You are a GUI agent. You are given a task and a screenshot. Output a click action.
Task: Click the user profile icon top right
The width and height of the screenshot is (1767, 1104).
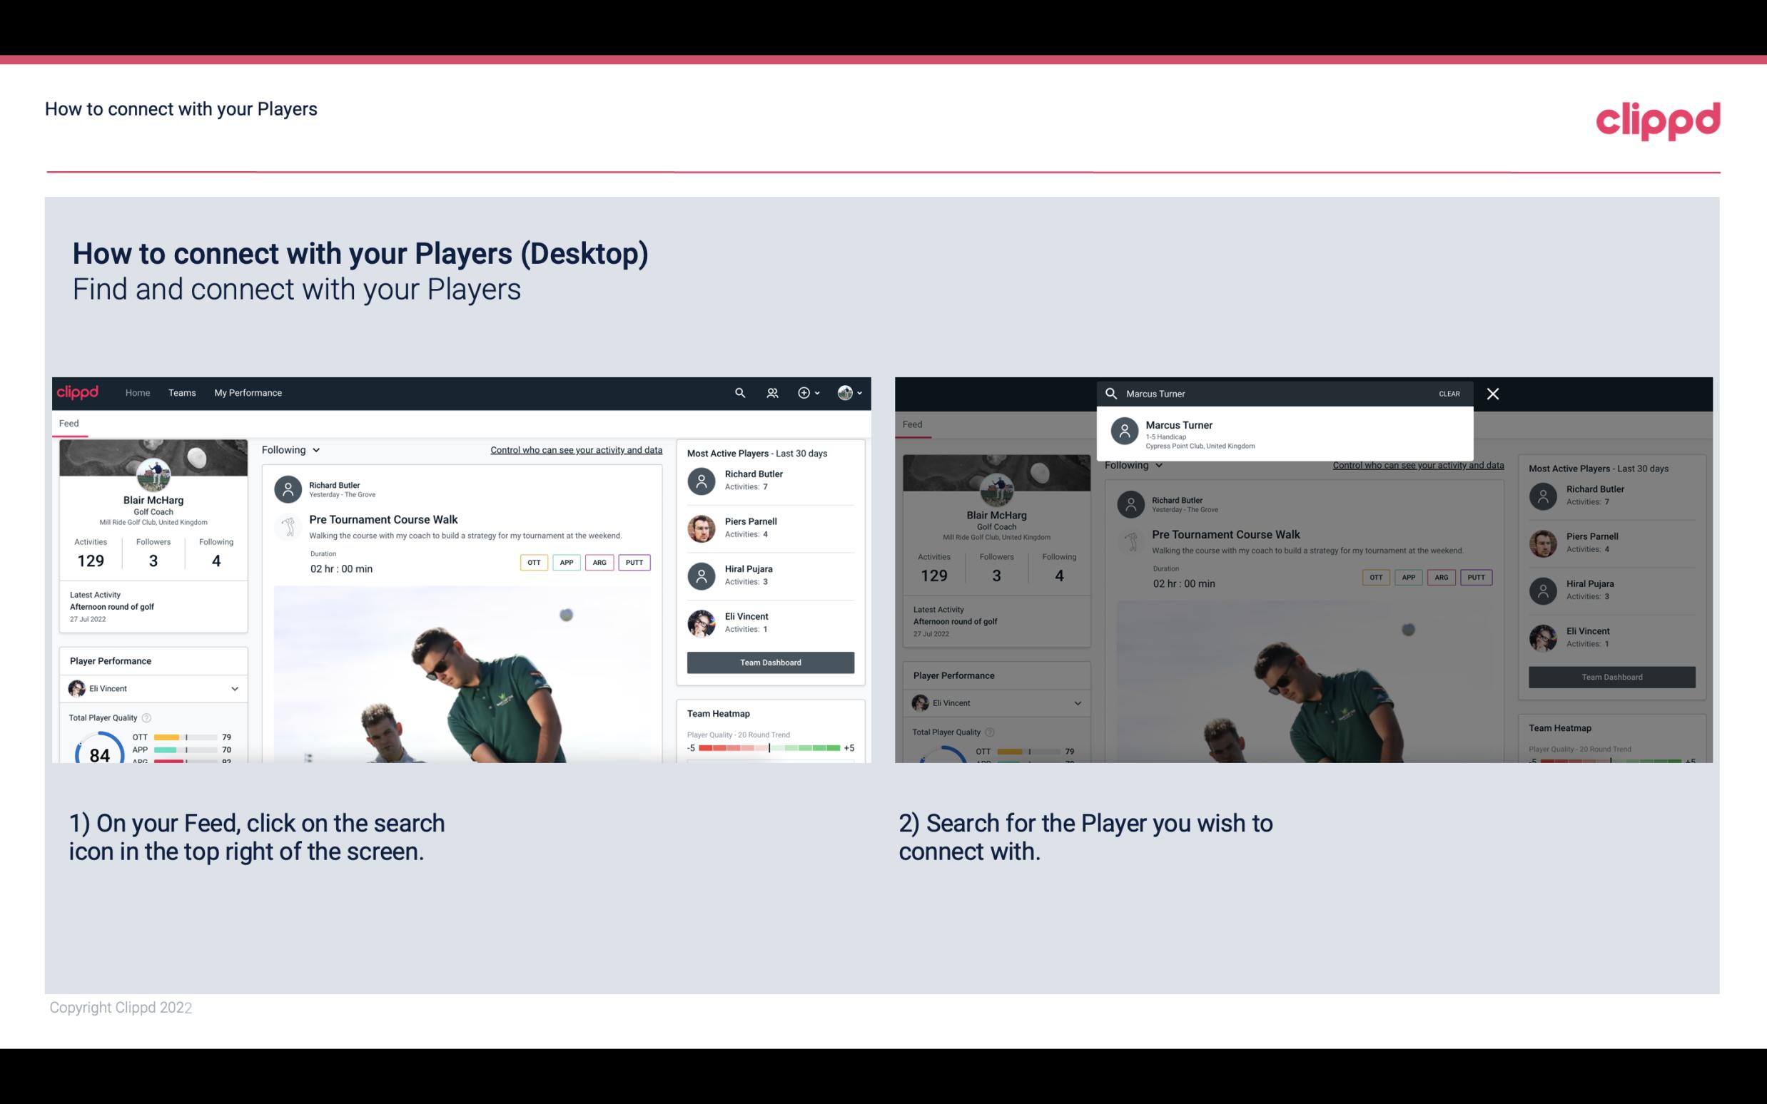(x=845, y=393)
